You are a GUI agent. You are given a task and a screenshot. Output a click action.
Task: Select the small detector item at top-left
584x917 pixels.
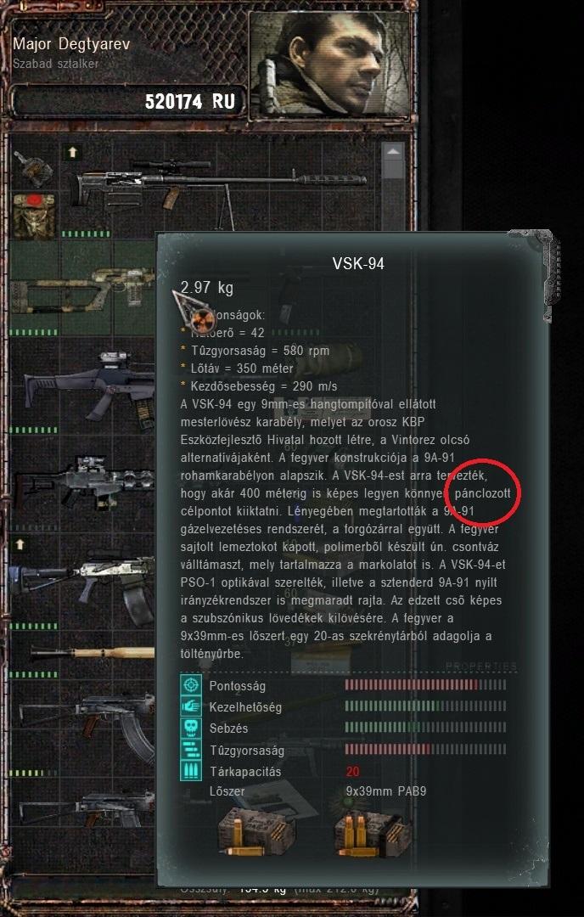click(x=33, y=168)
